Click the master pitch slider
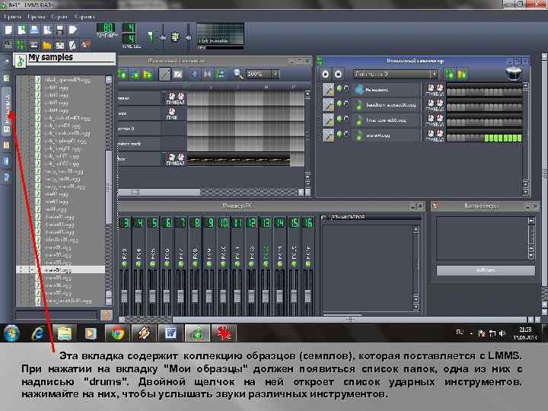The image size is (548, 411). pyautogui.click(x=189, y=37)
